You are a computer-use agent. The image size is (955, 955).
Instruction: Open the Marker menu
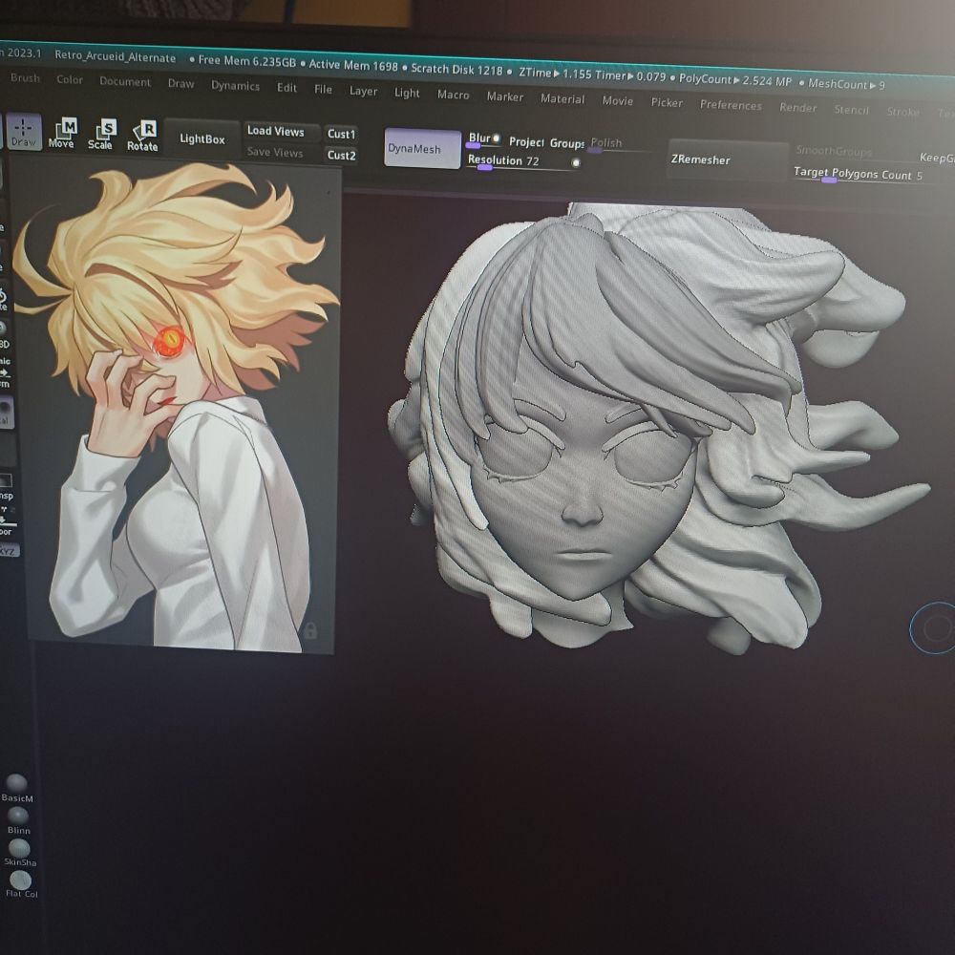(505, 96)
